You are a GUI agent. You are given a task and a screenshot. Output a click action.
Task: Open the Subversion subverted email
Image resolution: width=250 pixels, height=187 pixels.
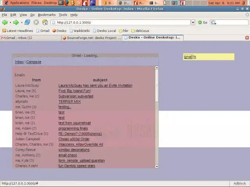click(x=76, y=96)
